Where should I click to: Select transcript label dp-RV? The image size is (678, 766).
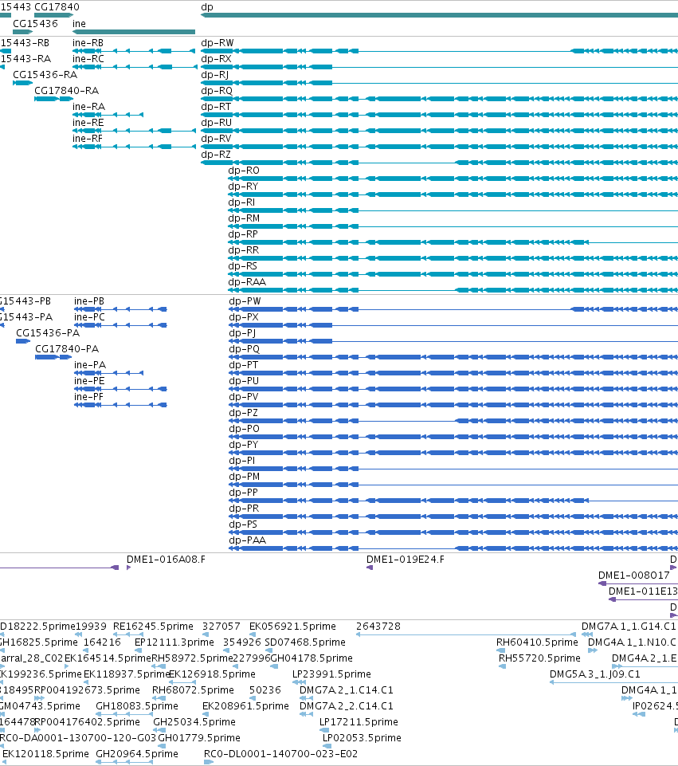point(216,138)
